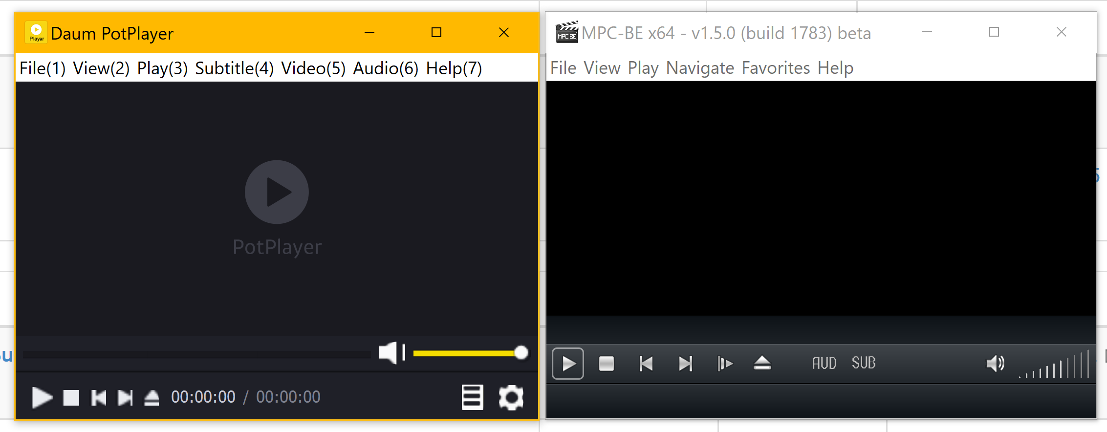Click MPC-BE next button
Image resolution: width=1107 pixels, height=432 pixels.
(x=686, y=364)
